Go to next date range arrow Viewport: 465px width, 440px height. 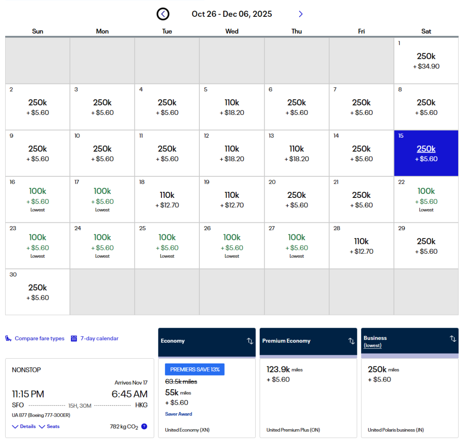tap(301, 14)
